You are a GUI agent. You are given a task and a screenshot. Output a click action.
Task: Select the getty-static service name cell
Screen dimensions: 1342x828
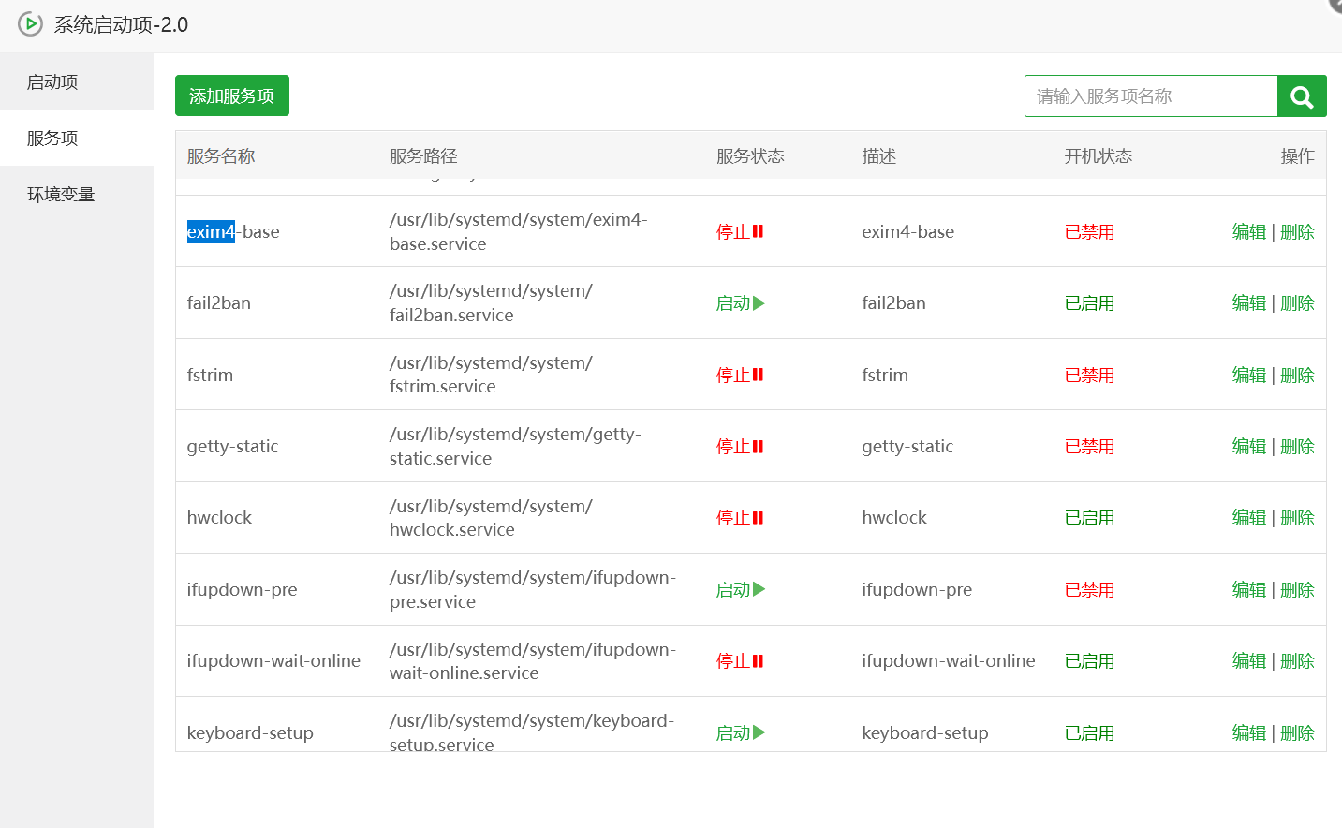click(232, 447)
